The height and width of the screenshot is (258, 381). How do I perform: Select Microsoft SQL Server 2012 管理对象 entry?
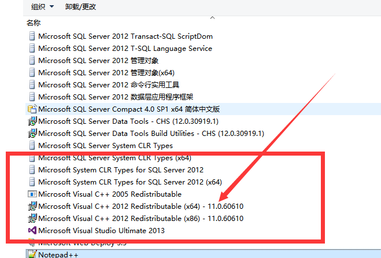coord(98,60)
